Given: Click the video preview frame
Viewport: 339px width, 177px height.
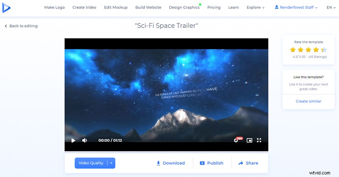Looking at the screenshot, I should point(166,95).
